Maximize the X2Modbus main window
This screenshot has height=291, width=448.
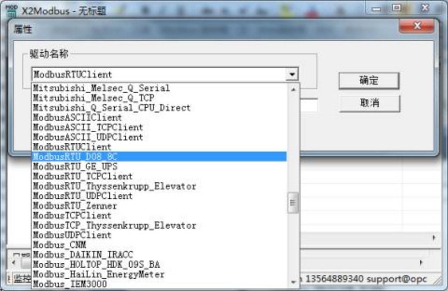(397, 8)
